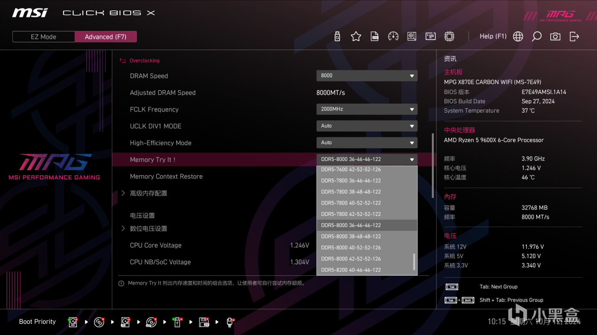
Task: Select the USB floppy boot device icon
Action: pos(204,322)
